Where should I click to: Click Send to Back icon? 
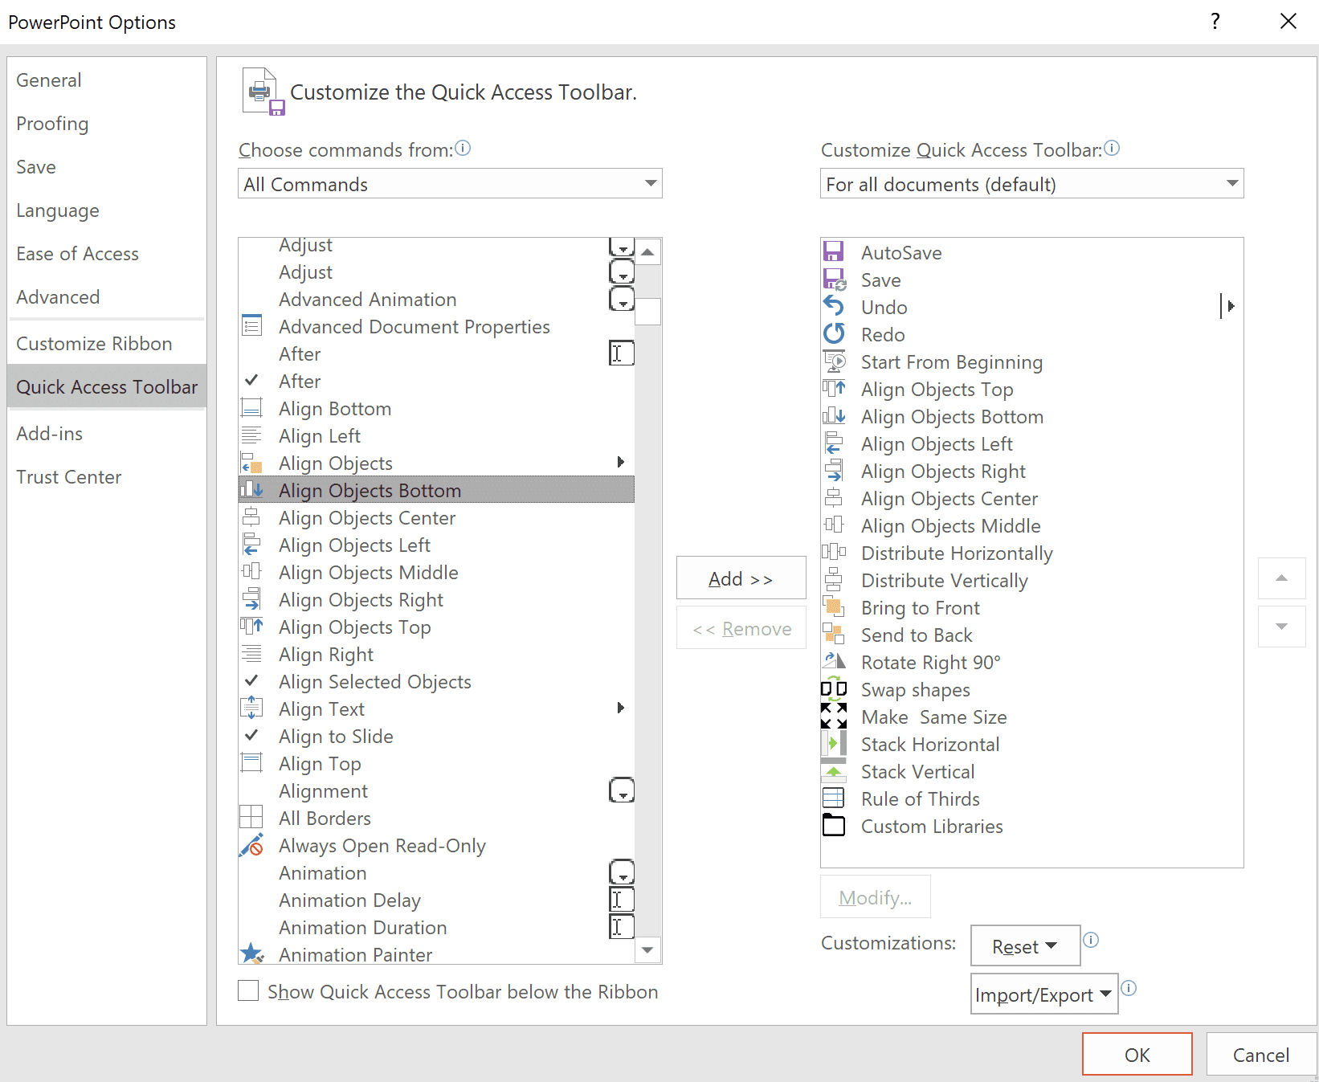[833, 635]
